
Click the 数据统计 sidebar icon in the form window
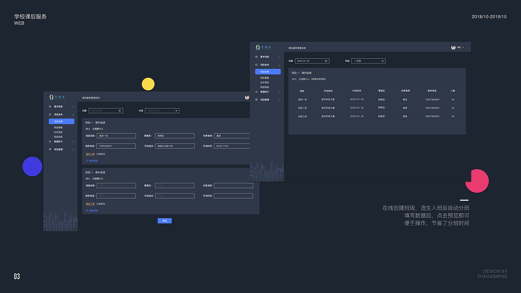pyautogui.click(x=50, y=142)
